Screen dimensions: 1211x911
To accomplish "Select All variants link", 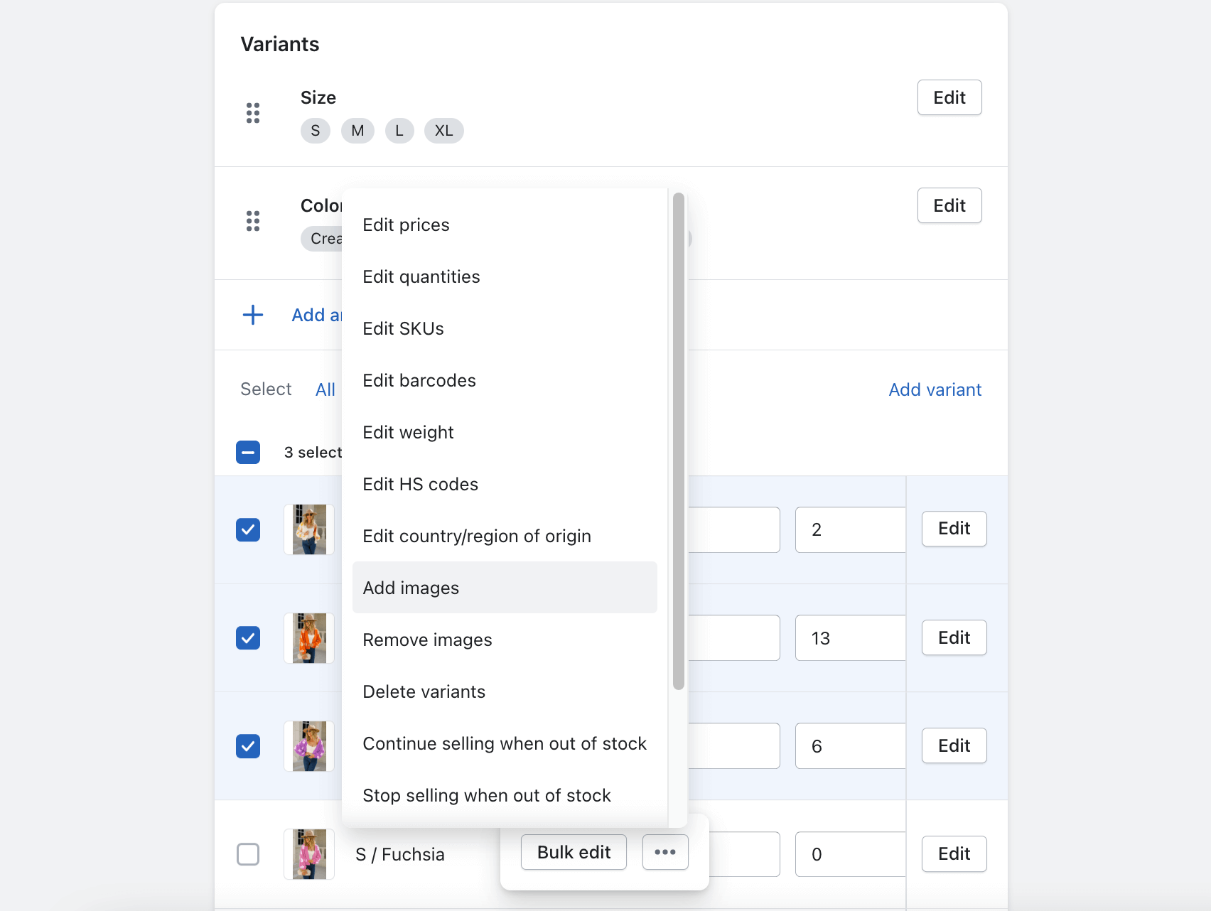I will 325,389.
